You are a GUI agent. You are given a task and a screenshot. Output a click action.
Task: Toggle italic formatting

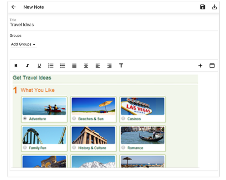tap(28, 65)
